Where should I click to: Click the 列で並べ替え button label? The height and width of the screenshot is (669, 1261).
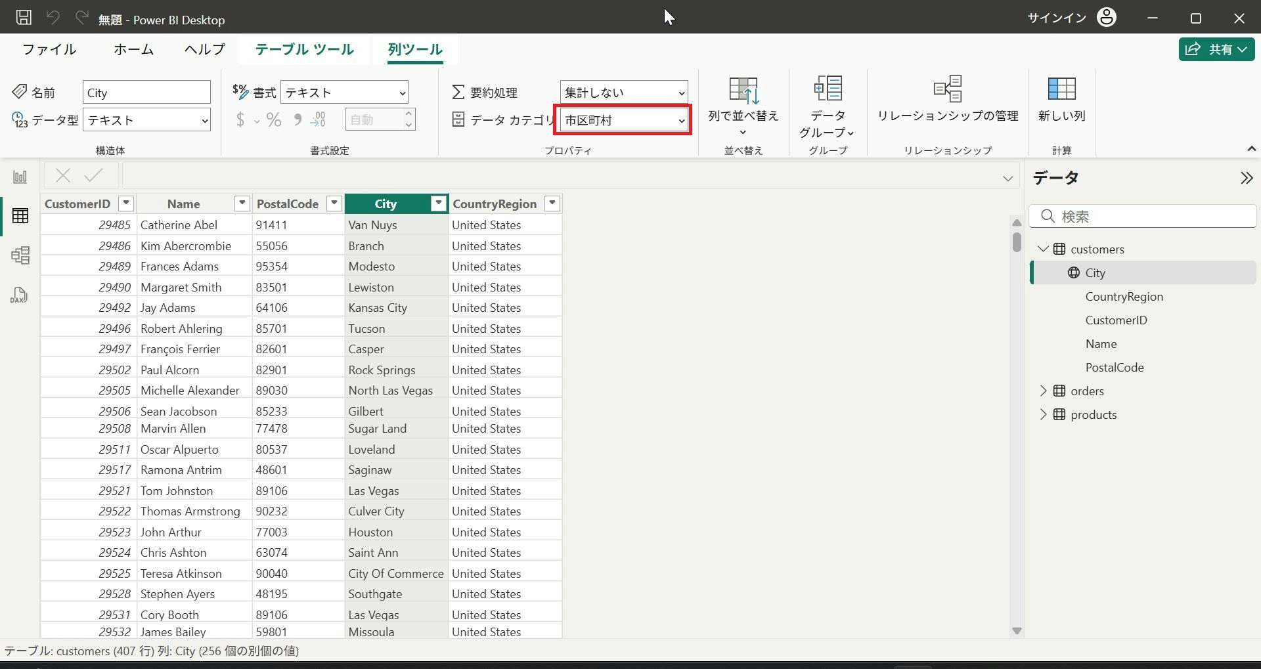point(743,116)
